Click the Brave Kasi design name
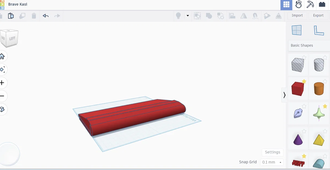Screen dimensions: 330x170 [x=18, y=4]
